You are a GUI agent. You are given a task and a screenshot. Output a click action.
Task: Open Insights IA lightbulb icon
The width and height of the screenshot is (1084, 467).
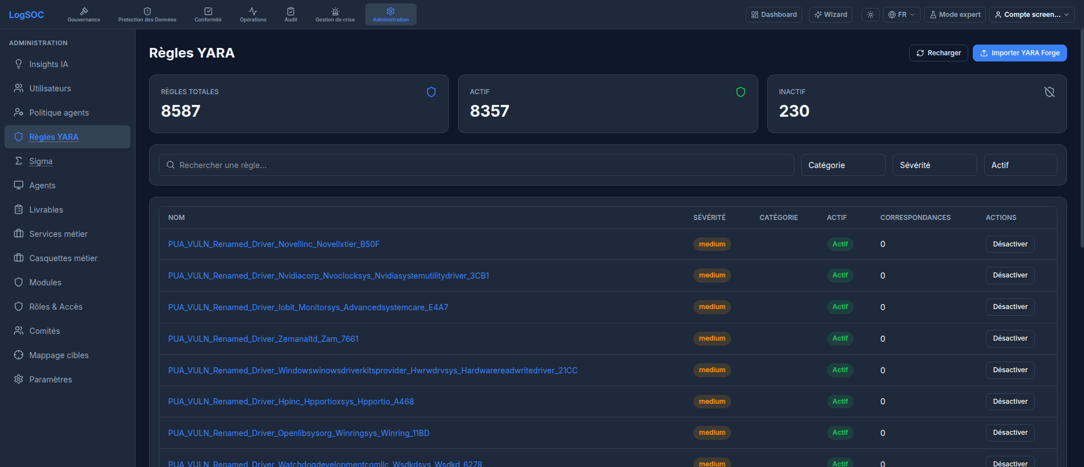coord(19,64)
